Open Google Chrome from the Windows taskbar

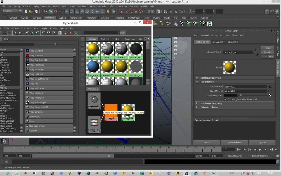205,173
